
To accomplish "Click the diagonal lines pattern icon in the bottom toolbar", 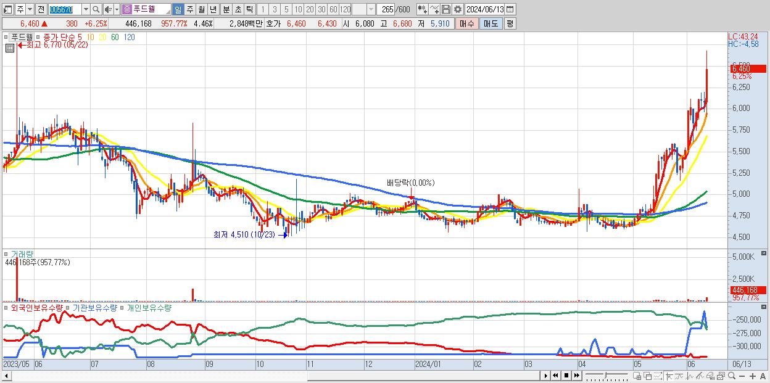I will 700,376.
